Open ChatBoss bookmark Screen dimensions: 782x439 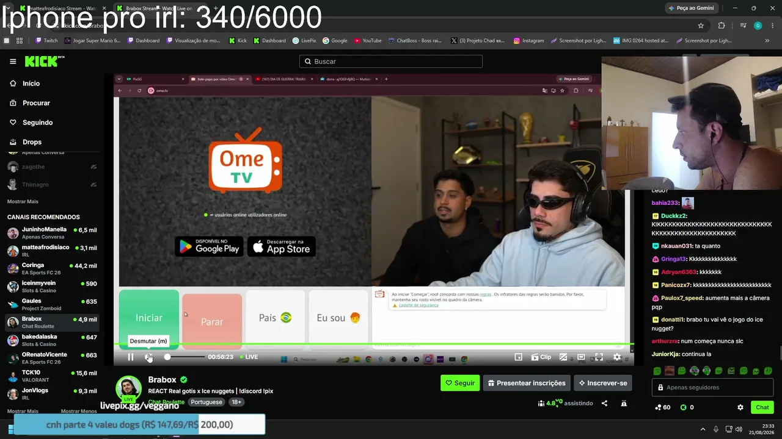coord(415,41)
